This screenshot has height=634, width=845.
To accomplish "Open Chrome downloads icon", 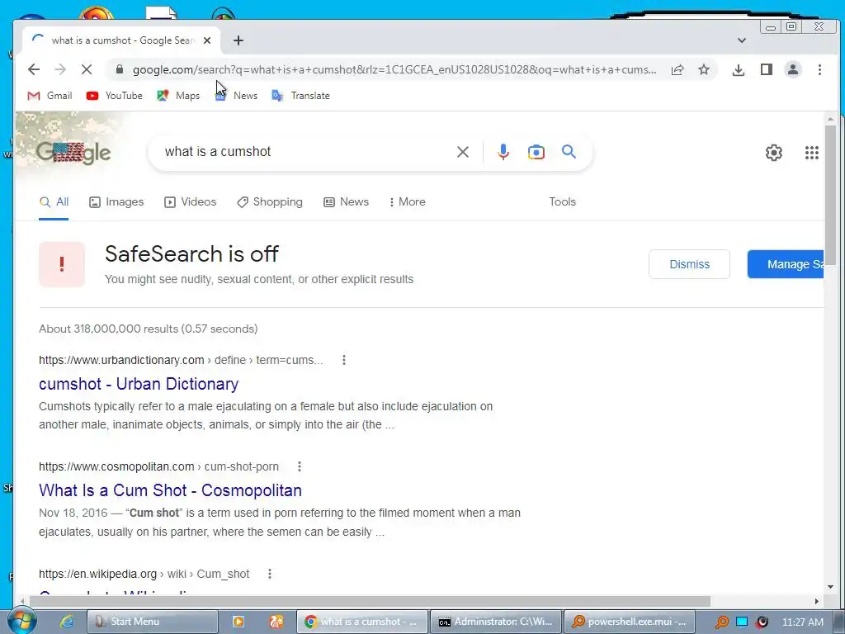I will pos(739,69).
